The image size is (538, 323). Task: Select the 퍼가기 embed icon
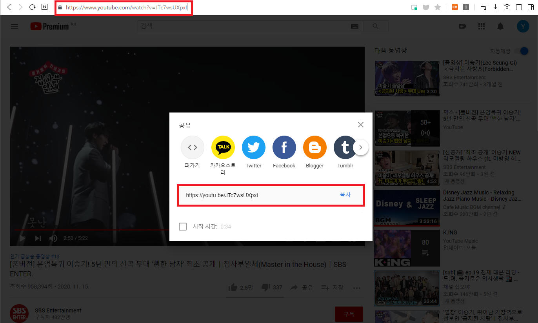point(193,147)
